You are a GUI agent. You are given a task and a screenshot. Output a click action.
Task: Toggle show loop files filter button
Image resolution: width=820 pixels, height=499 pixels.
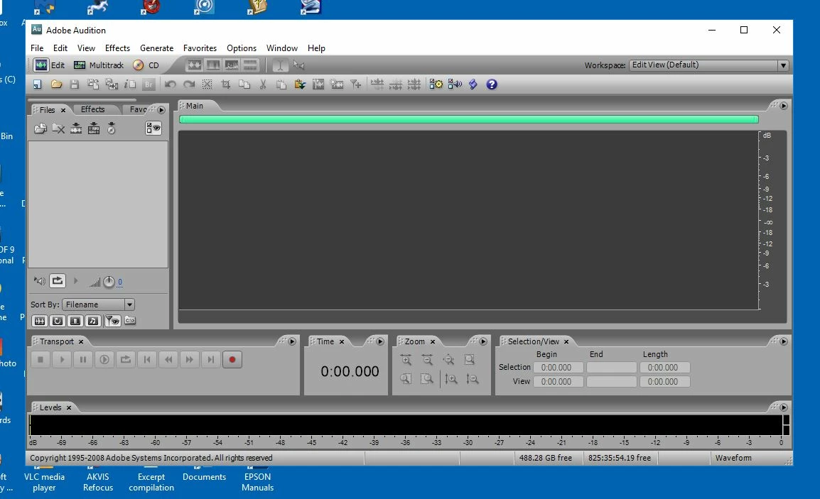tap(58, 321)
